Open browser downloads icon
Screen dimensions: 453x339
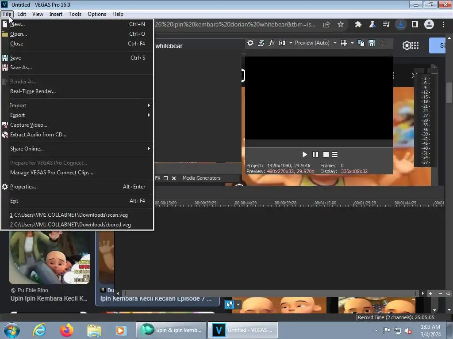tap(401, 25)
